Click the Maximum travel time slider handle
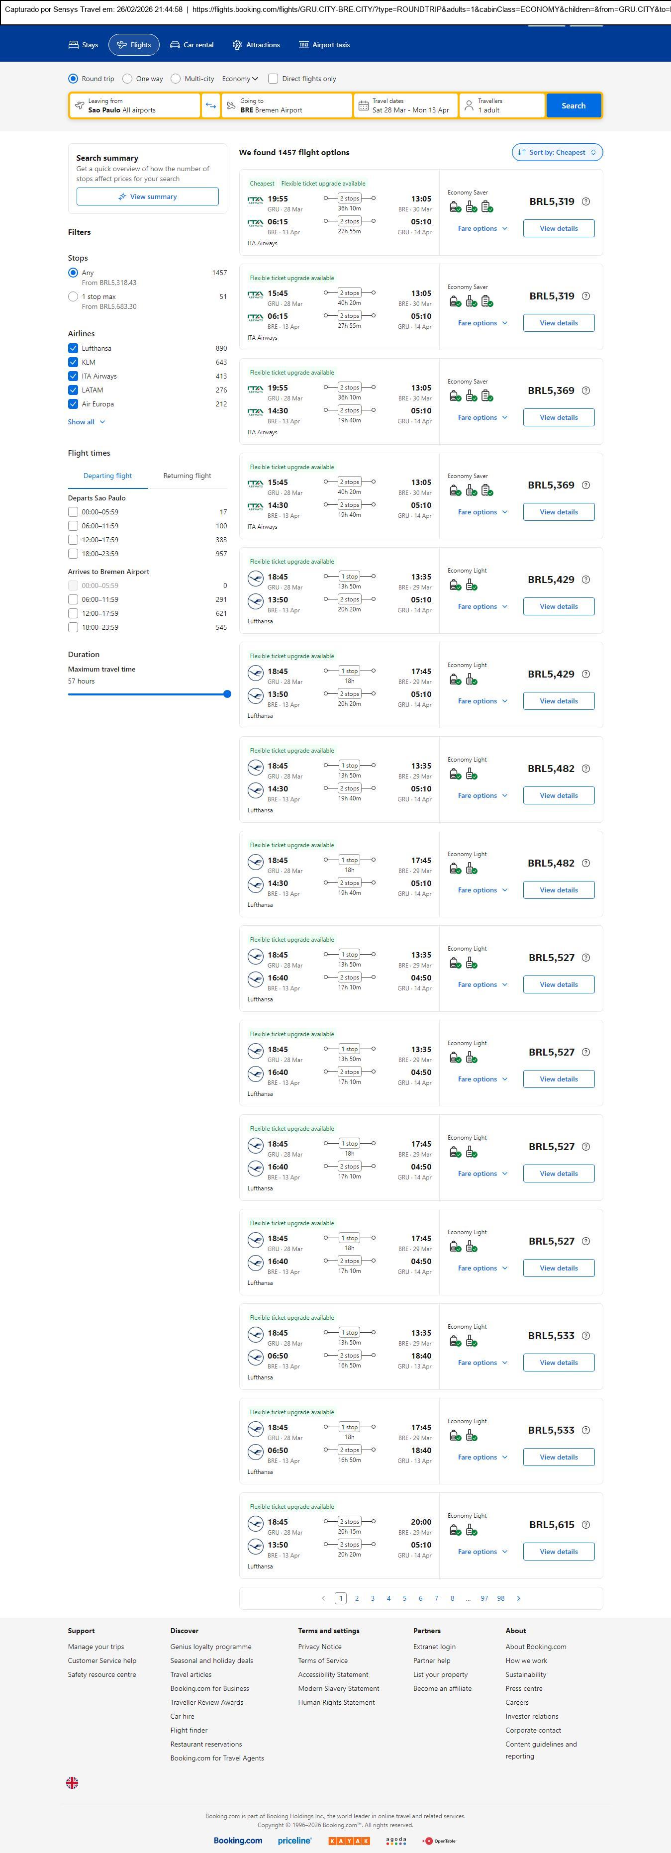The image size is (671, 1853). point(227,694)
